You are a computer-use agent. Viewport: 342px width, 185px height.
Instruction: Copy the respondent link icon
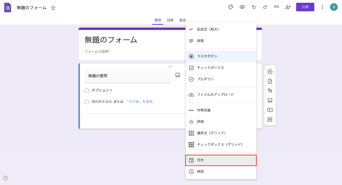(x=276, y=7)
